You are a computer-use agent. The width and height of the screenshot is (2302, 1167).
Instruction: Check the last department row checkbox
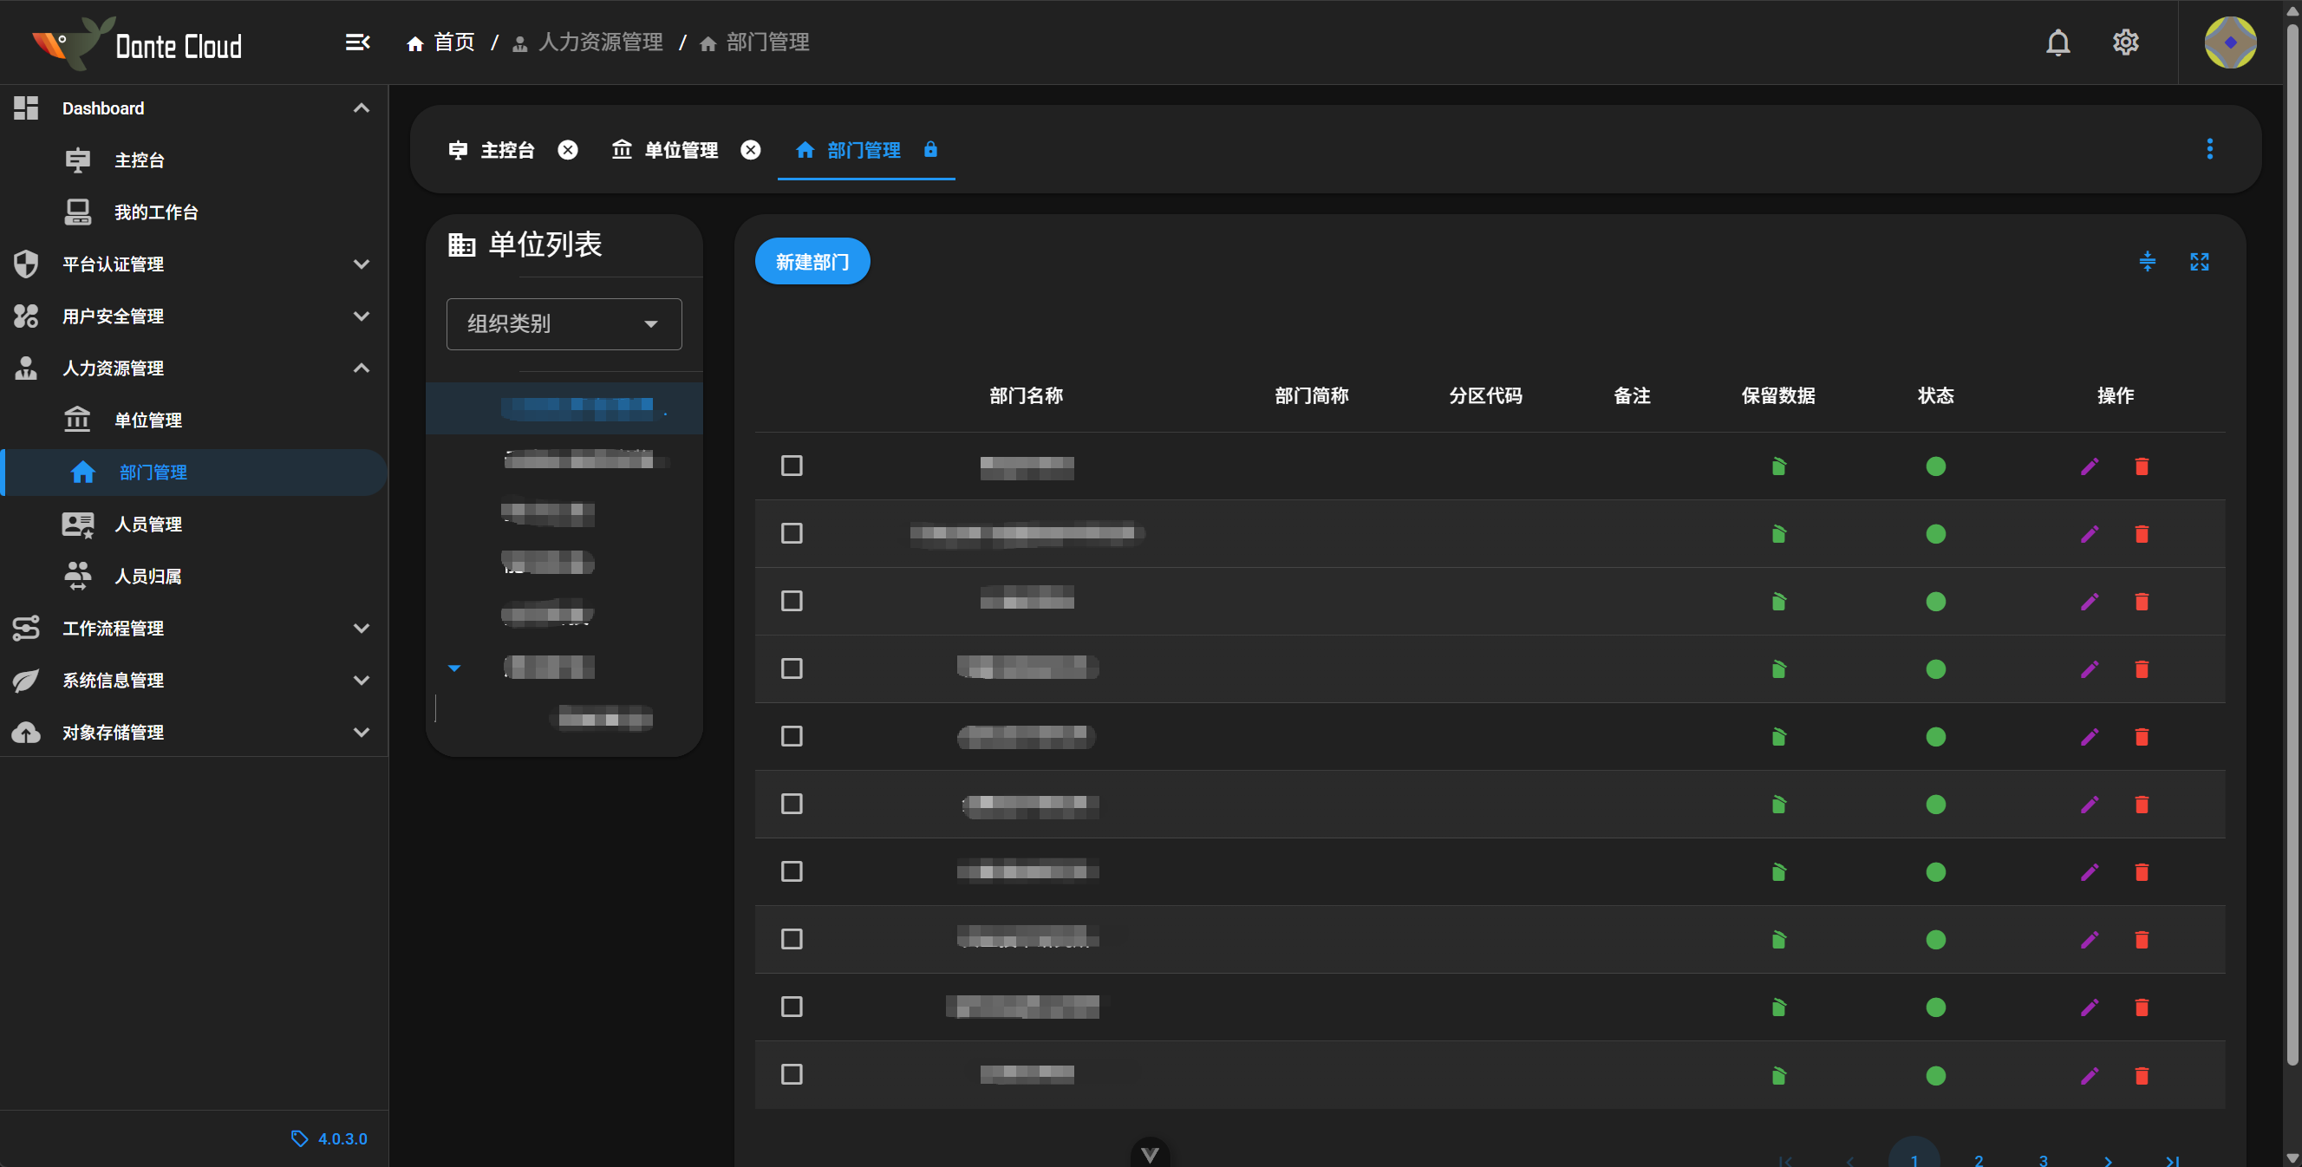791,1074
